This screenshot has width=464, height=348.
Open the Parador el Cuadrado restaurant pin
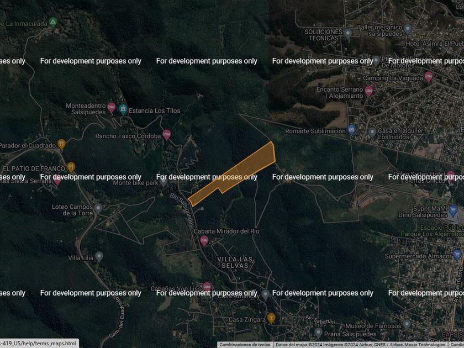[x=61, y=145]
